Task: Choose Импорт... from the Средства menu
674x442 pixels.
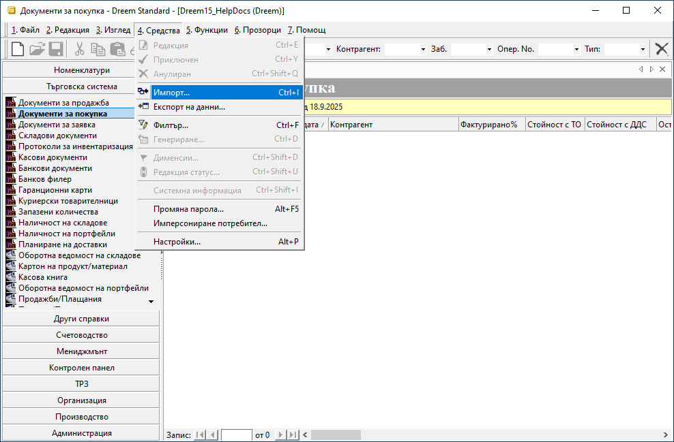Action: point(171,92)
